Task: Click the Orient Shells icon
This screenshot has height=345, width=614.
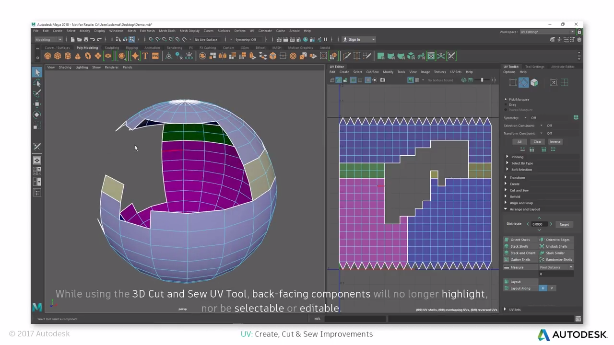Action: pyautogui.click(x=507, y=240)
